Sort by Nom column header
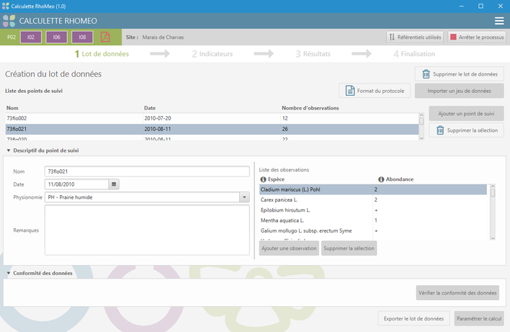510x332 pixels. click(12, 108)
